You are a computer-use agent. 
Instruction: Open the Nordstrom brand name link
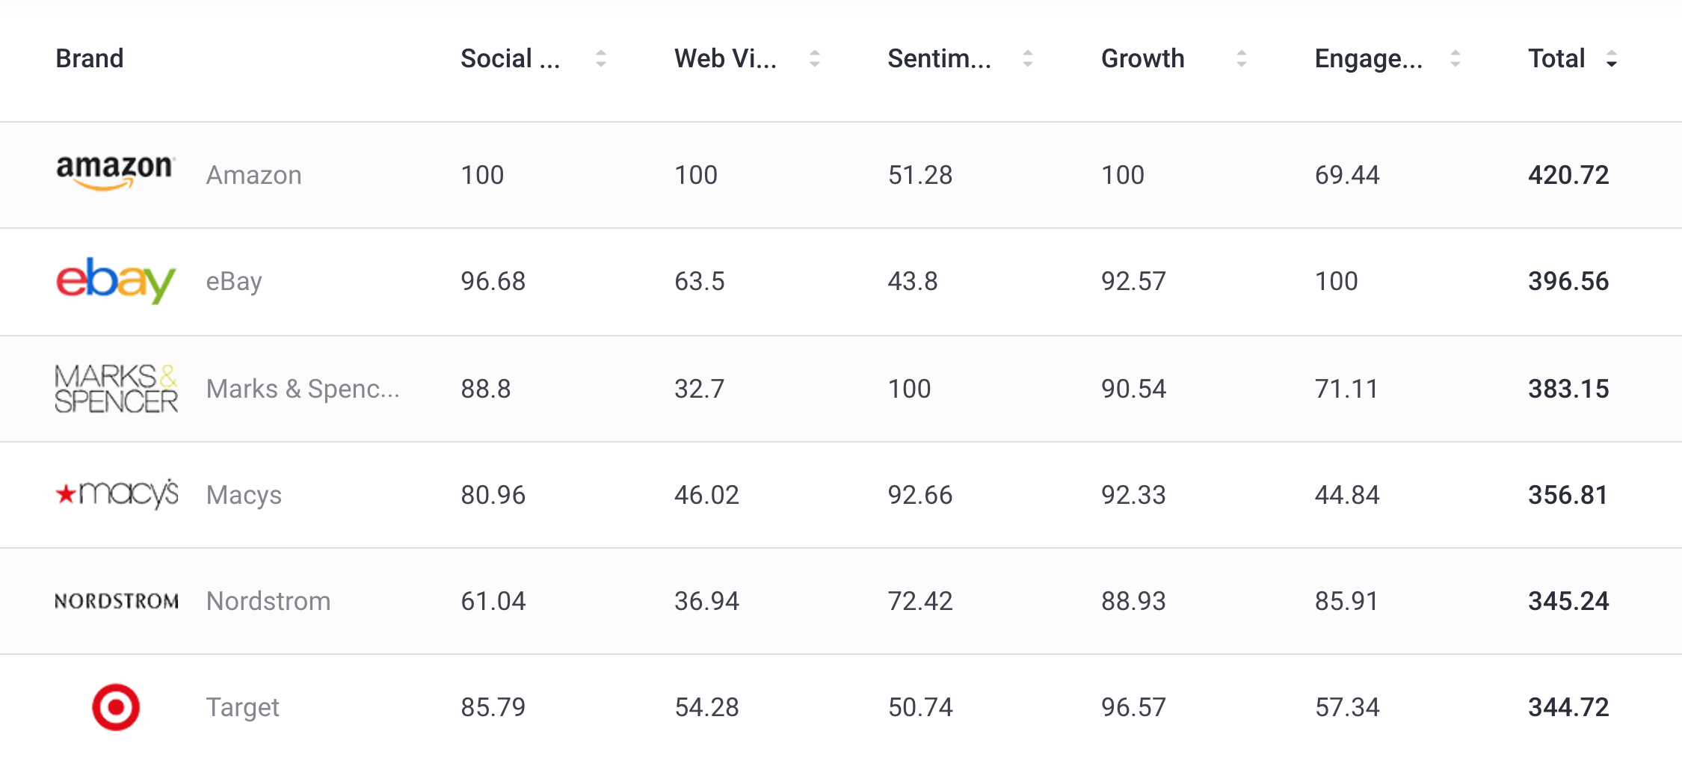pos(268,601)
